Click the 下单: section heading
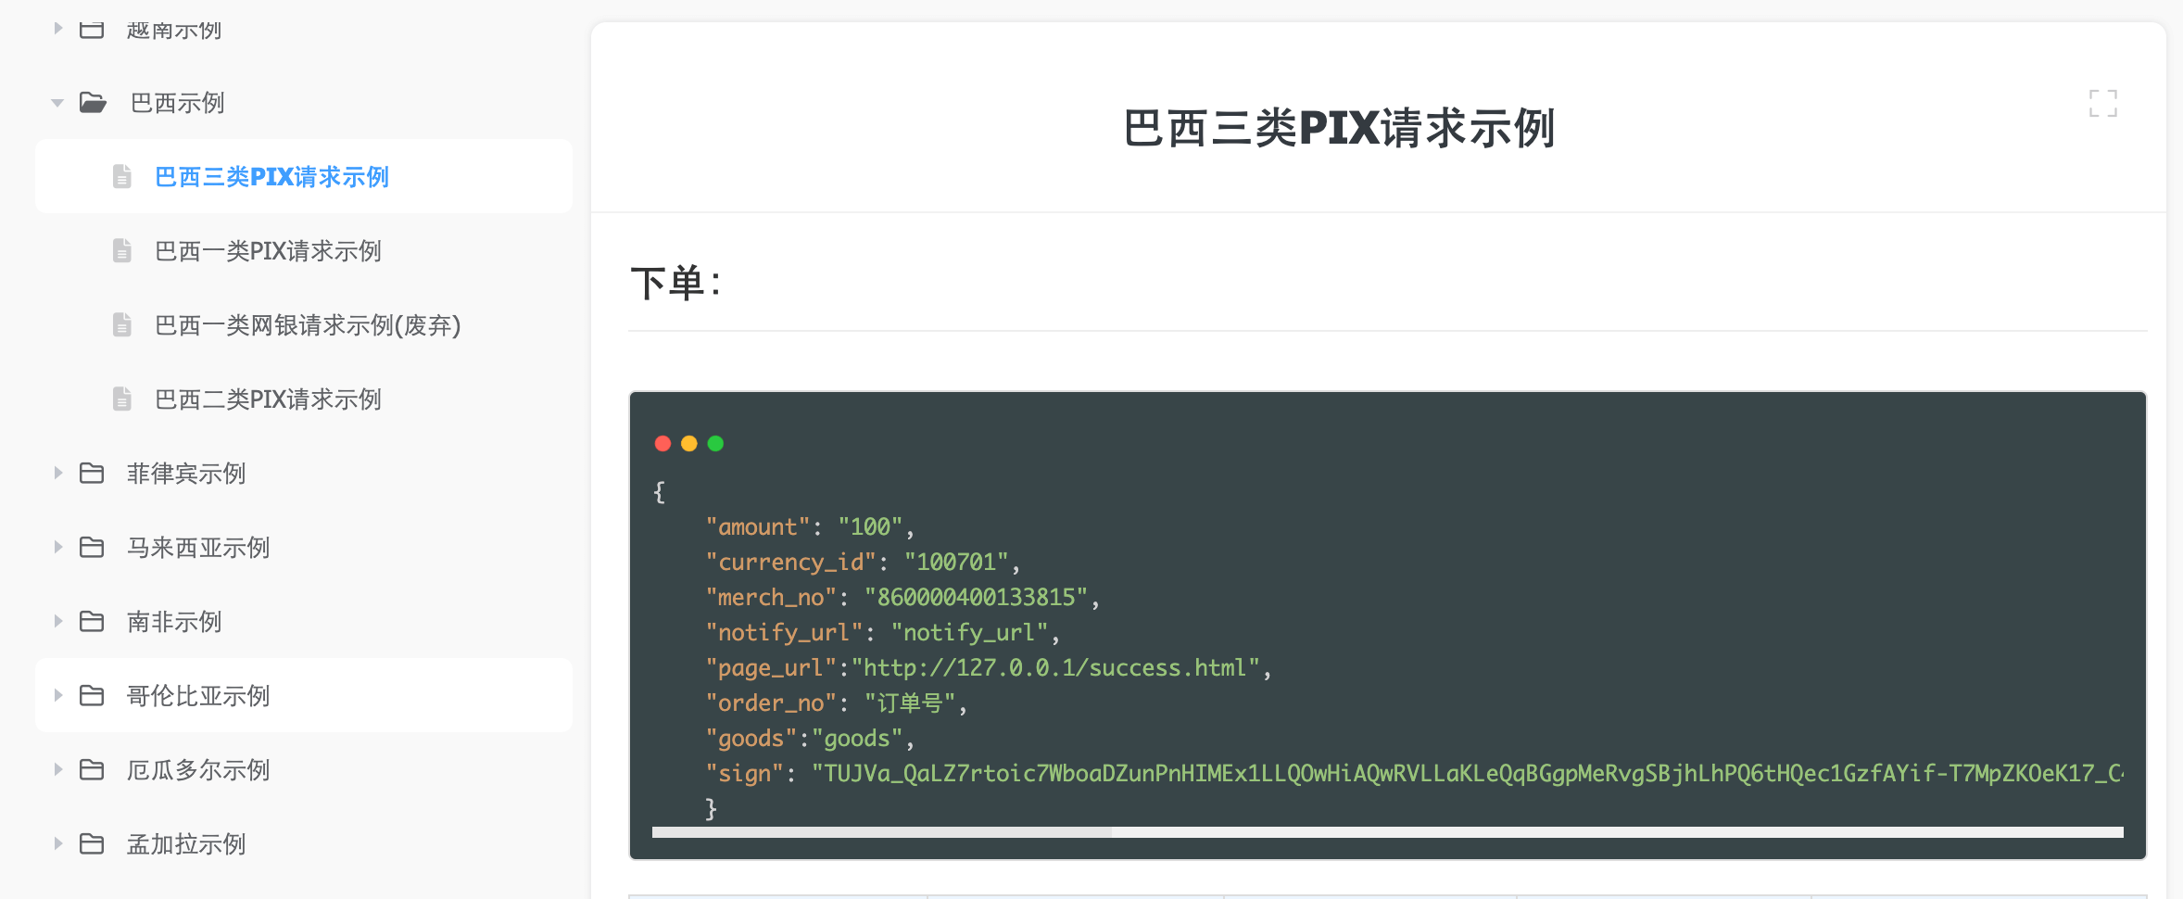Image resolution: width=2183 pixels, height=899 pixels. coord(675,283)
